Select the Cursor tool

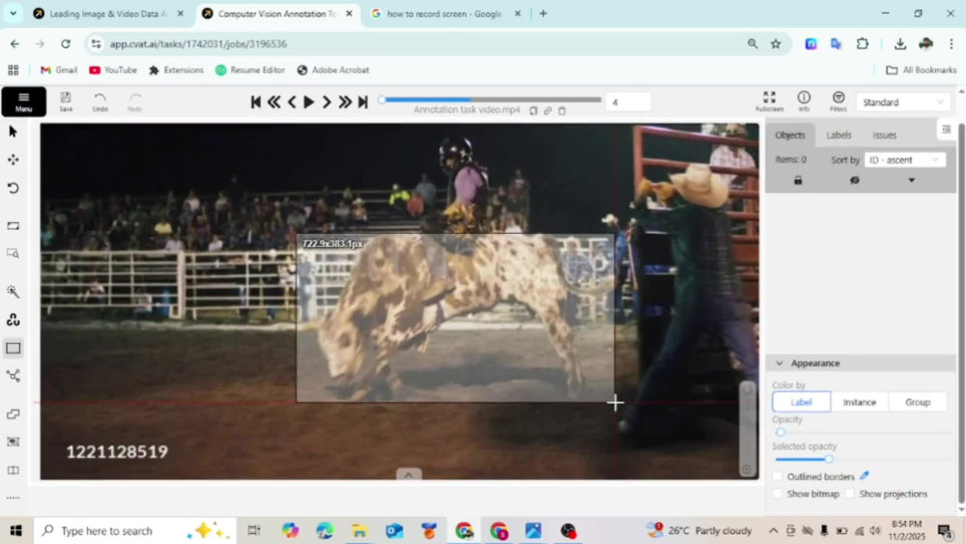tap(13, 131)
